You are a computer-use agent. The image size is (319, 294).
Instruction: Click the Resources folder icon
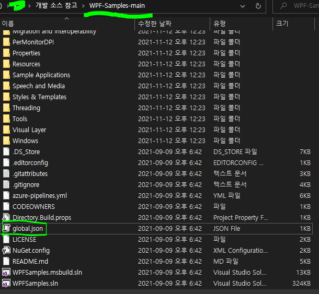6,64
